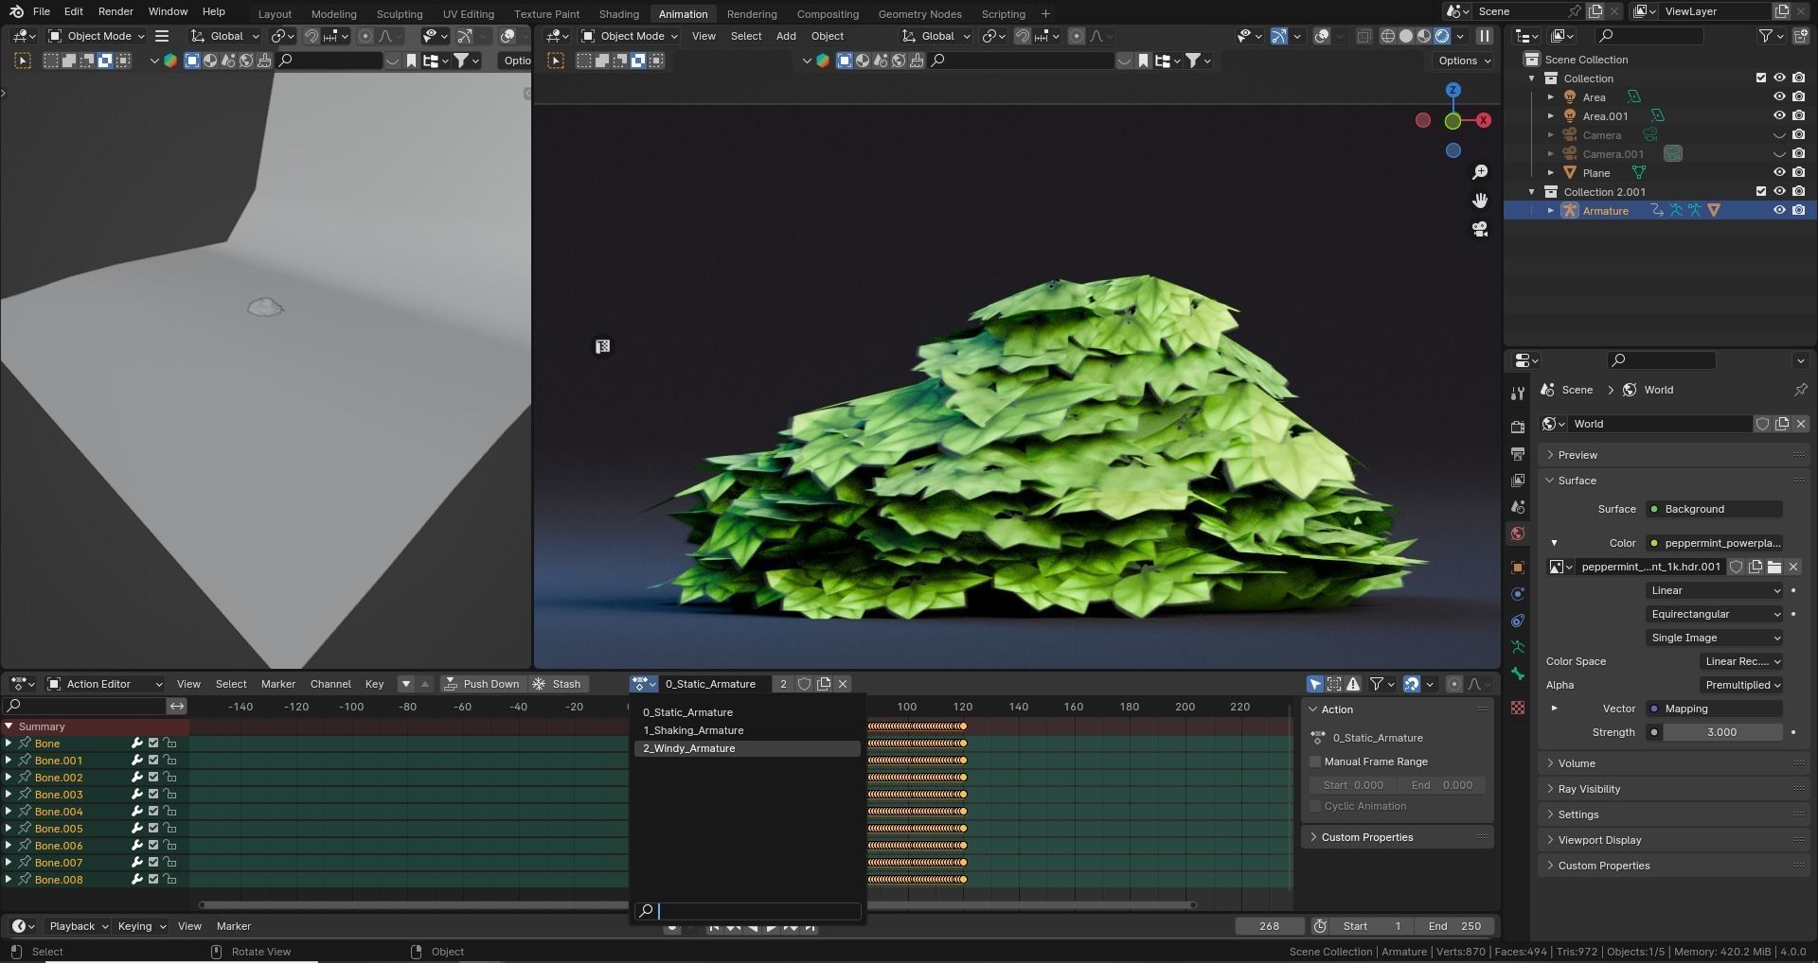The height and width of the screenshot is (963, 1818).
Task: Toggle X-ray in right viewport header
Action: click(x=1363, y=36)
